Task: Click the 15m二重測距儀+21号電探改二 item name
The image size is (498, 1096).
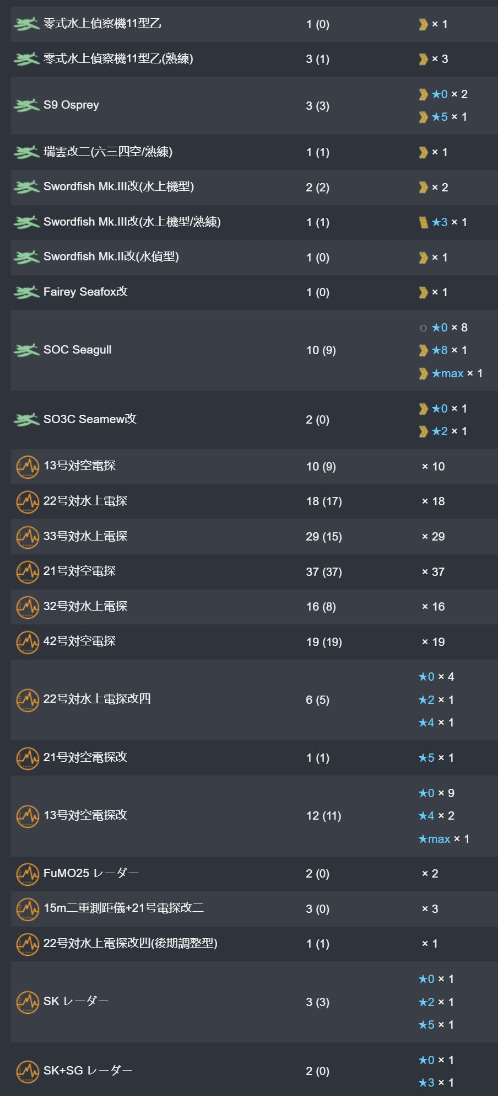Action: pos(123,908)
